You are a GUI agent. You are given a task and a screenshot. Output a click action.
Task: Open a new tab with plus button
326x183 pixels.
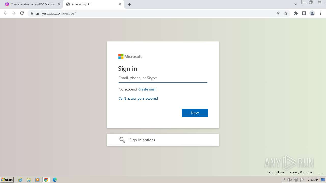pyautogui.click(x=130, y=4)
